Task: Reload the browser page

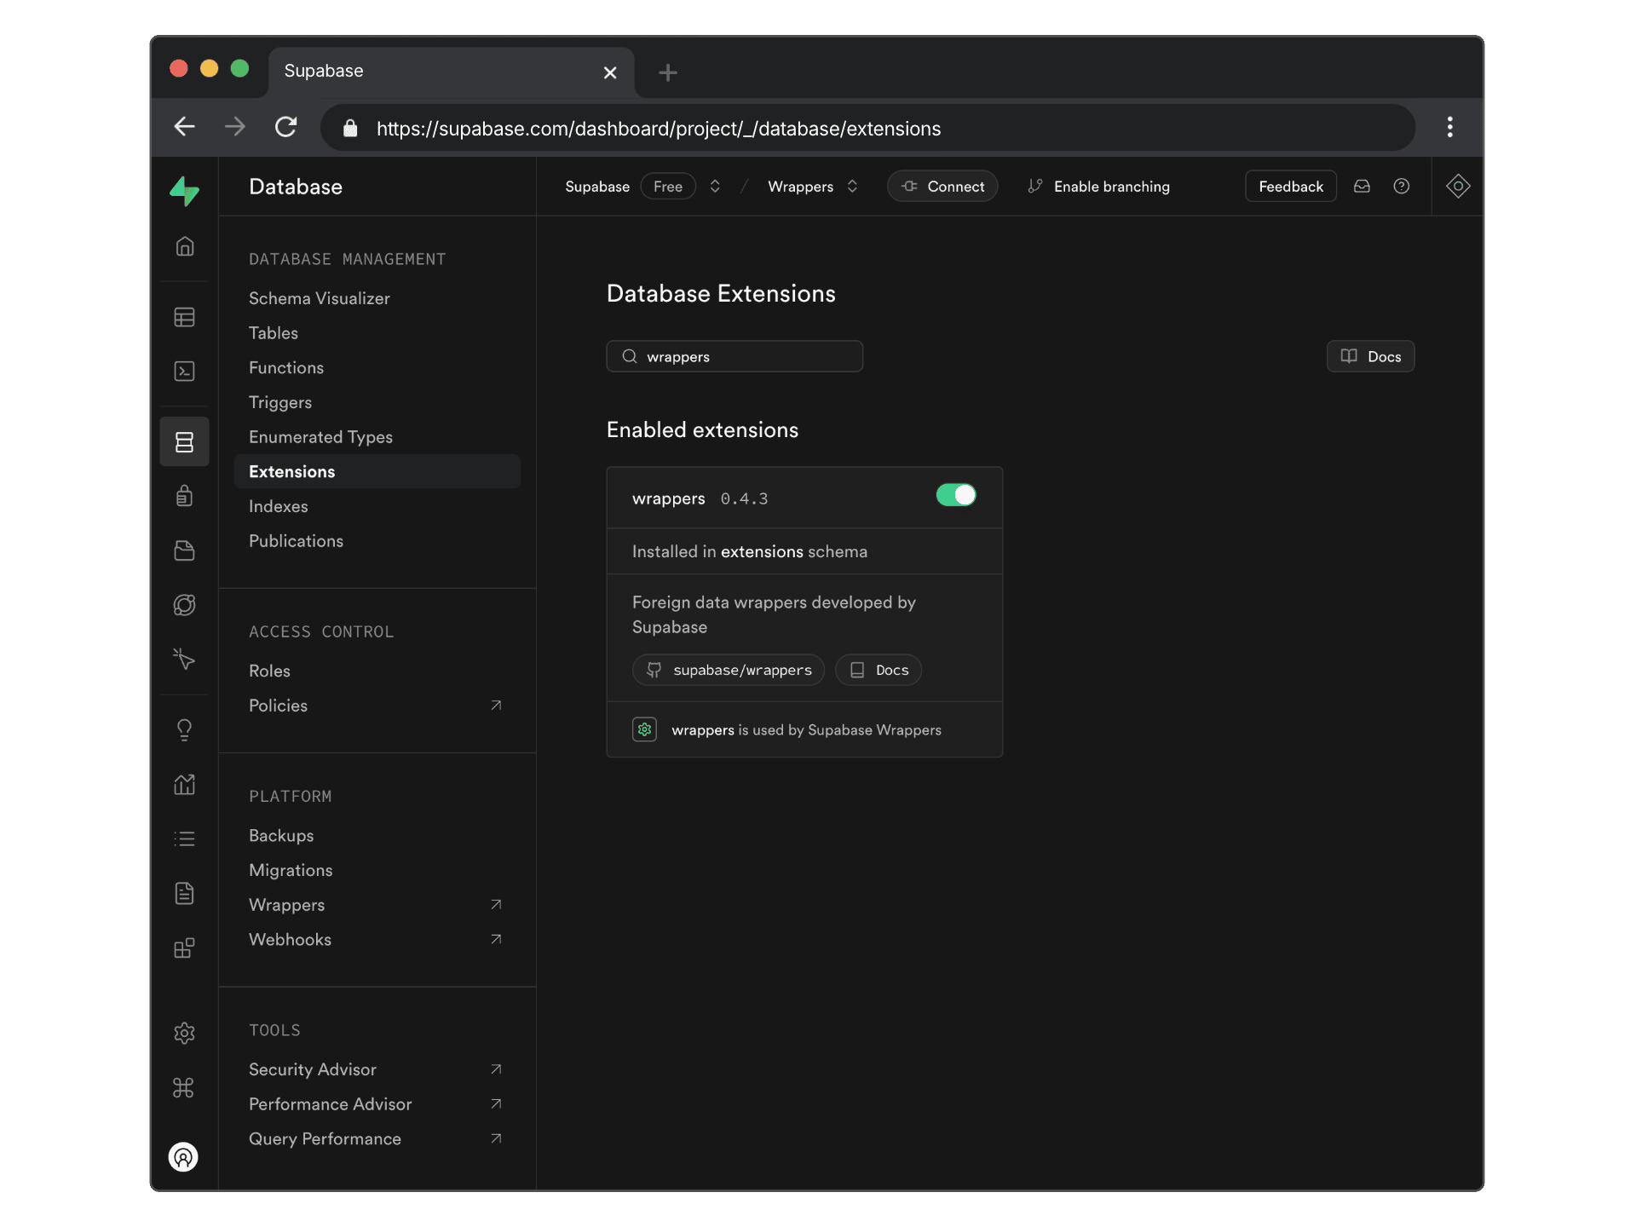Action: point(286,127)
